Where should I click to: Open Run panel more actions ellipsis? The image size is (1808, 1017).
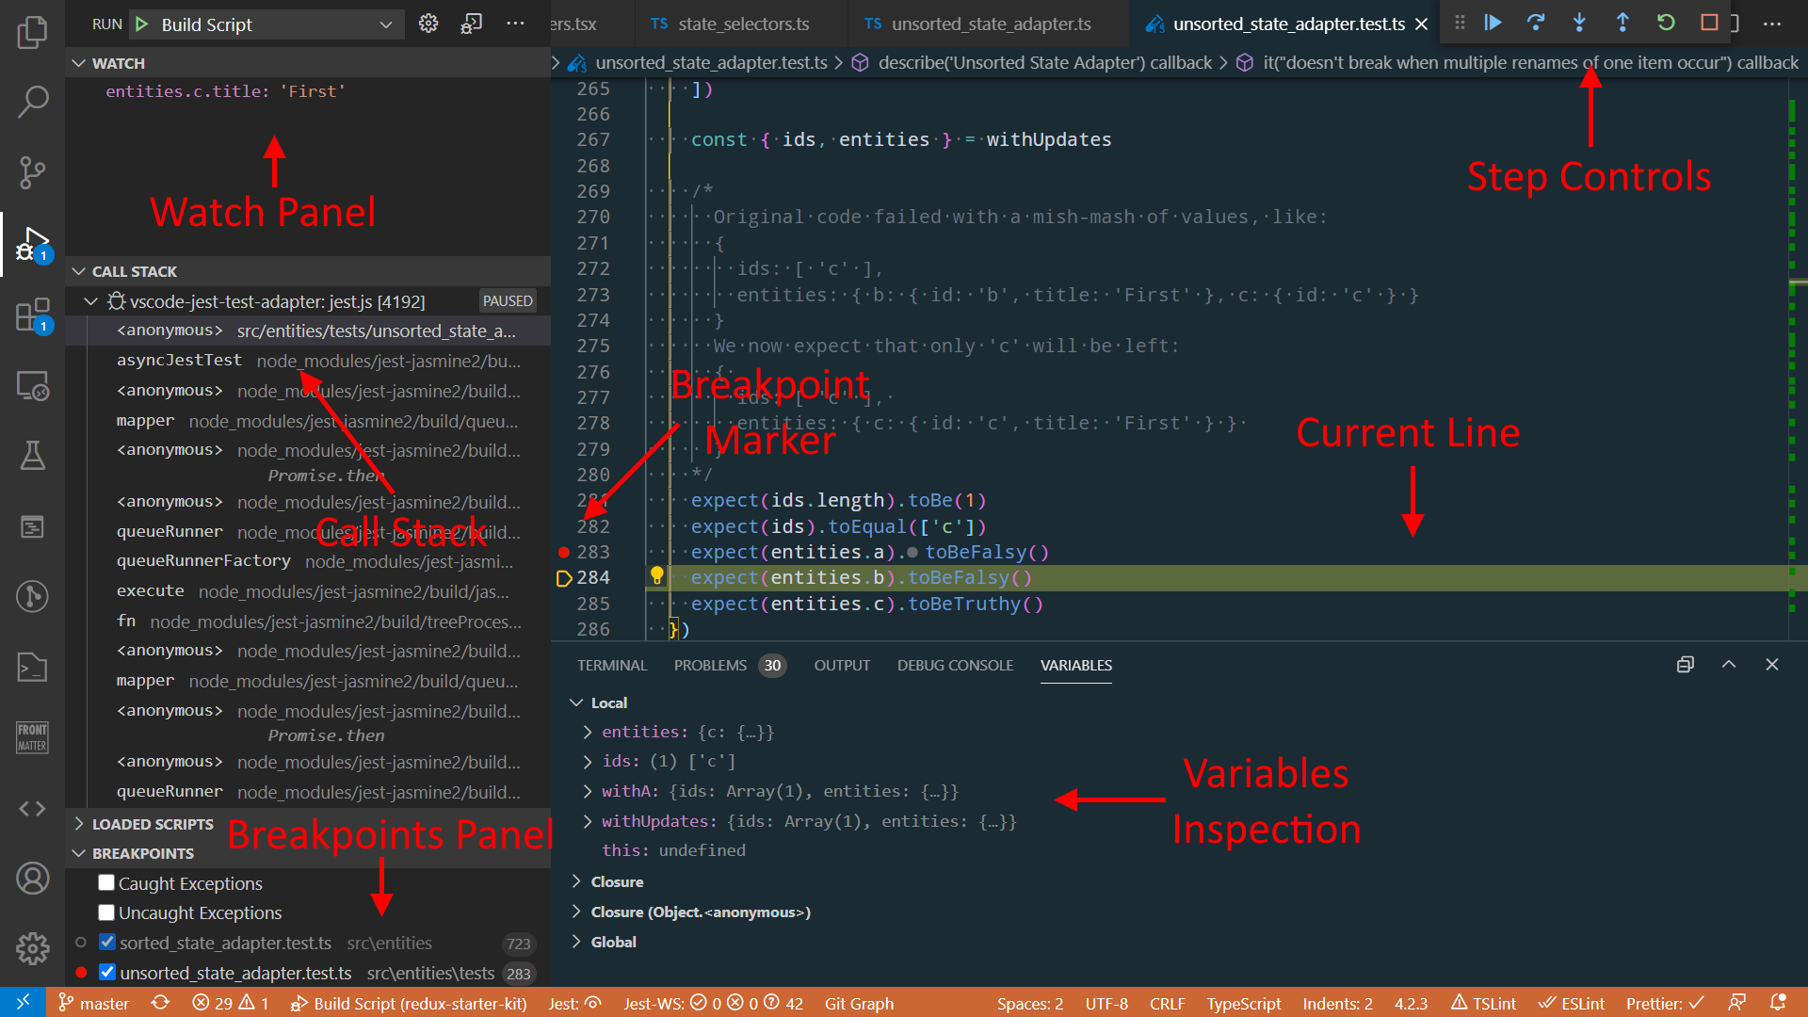515,24
